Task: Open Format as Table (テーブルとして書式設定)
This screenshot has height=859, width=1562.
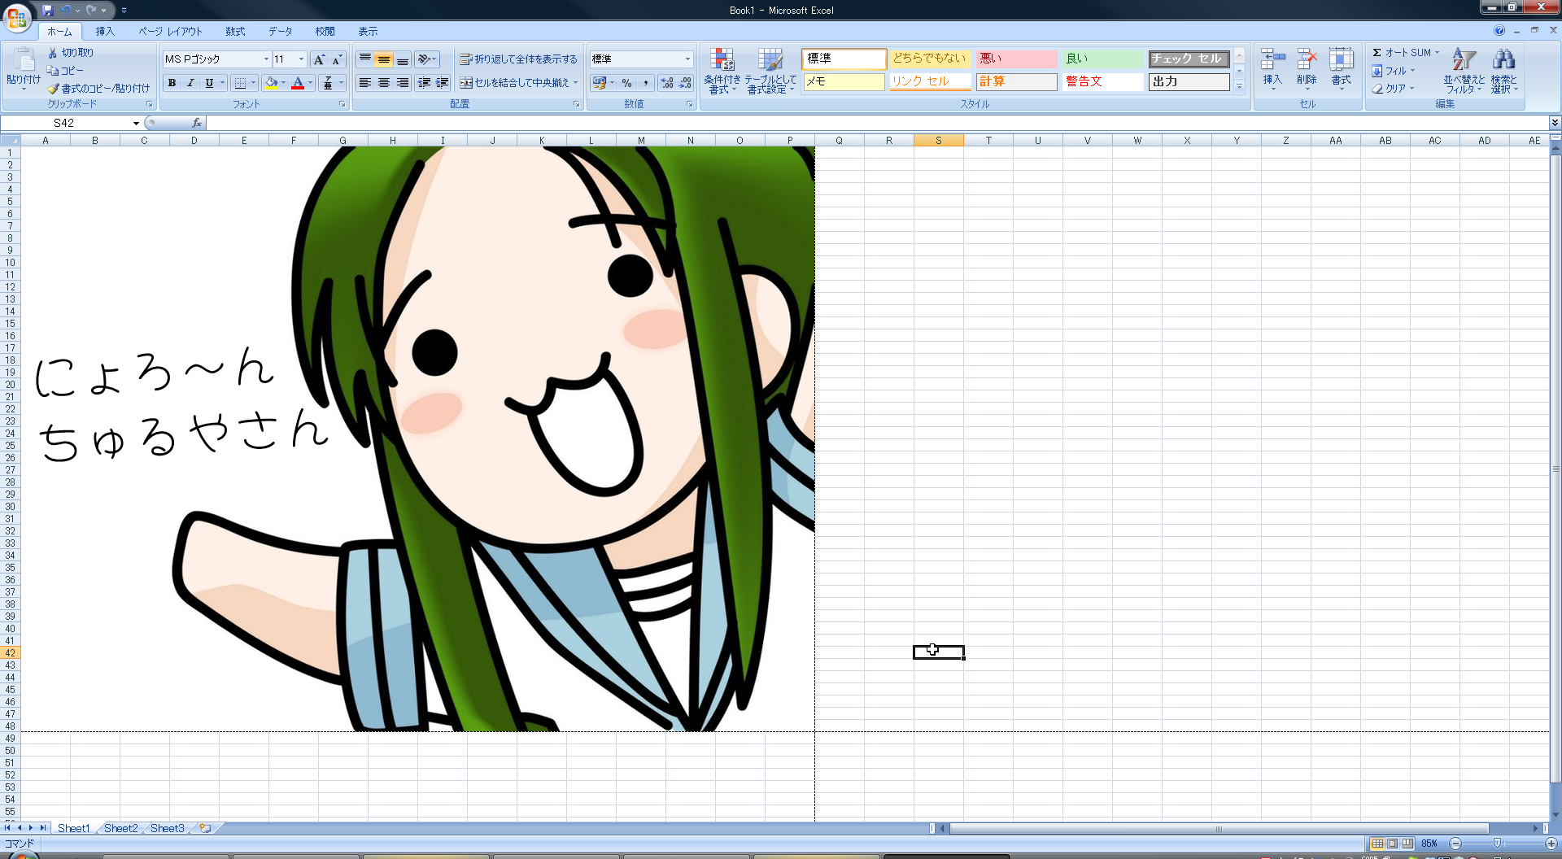Action: (x=770, y=72)
